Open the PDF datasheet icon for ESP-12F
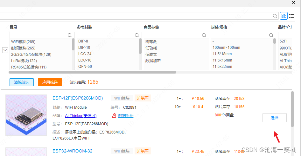 [114, 115]
